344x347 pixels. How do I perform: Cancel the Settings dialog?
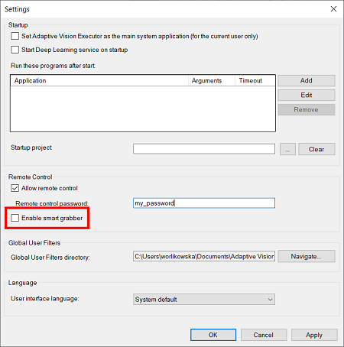tap(264, 335)
